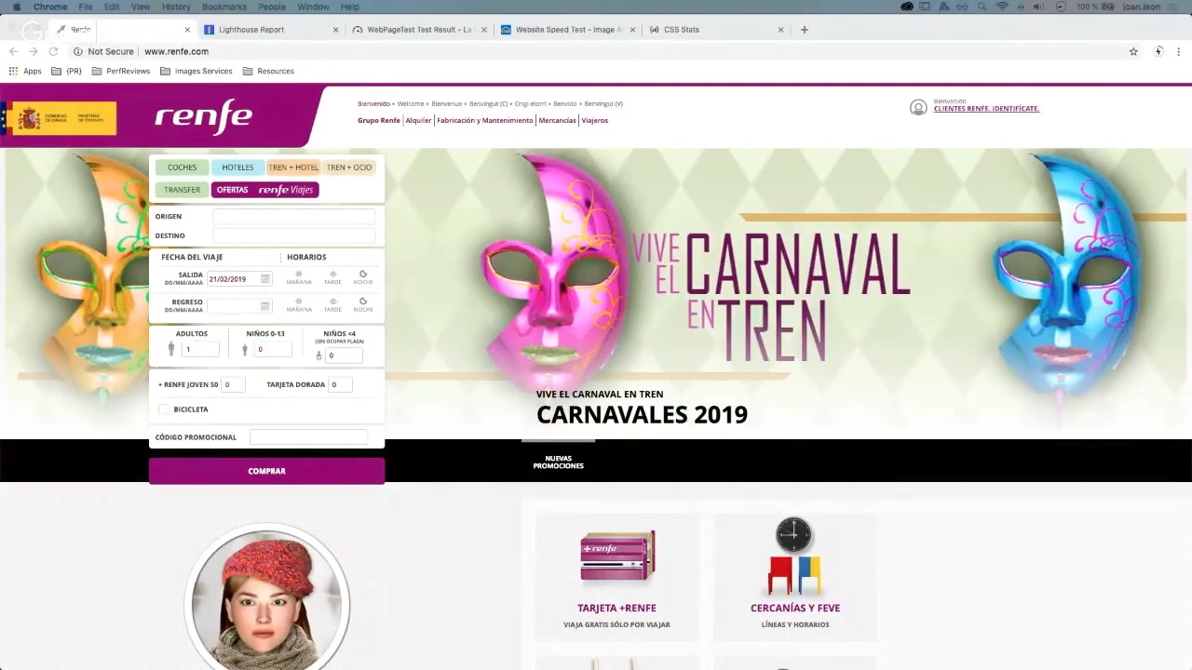Viewport: 1192px width, 670px height.
Task: Switch to the Website Speed Test tab
Action: point(566,29)
